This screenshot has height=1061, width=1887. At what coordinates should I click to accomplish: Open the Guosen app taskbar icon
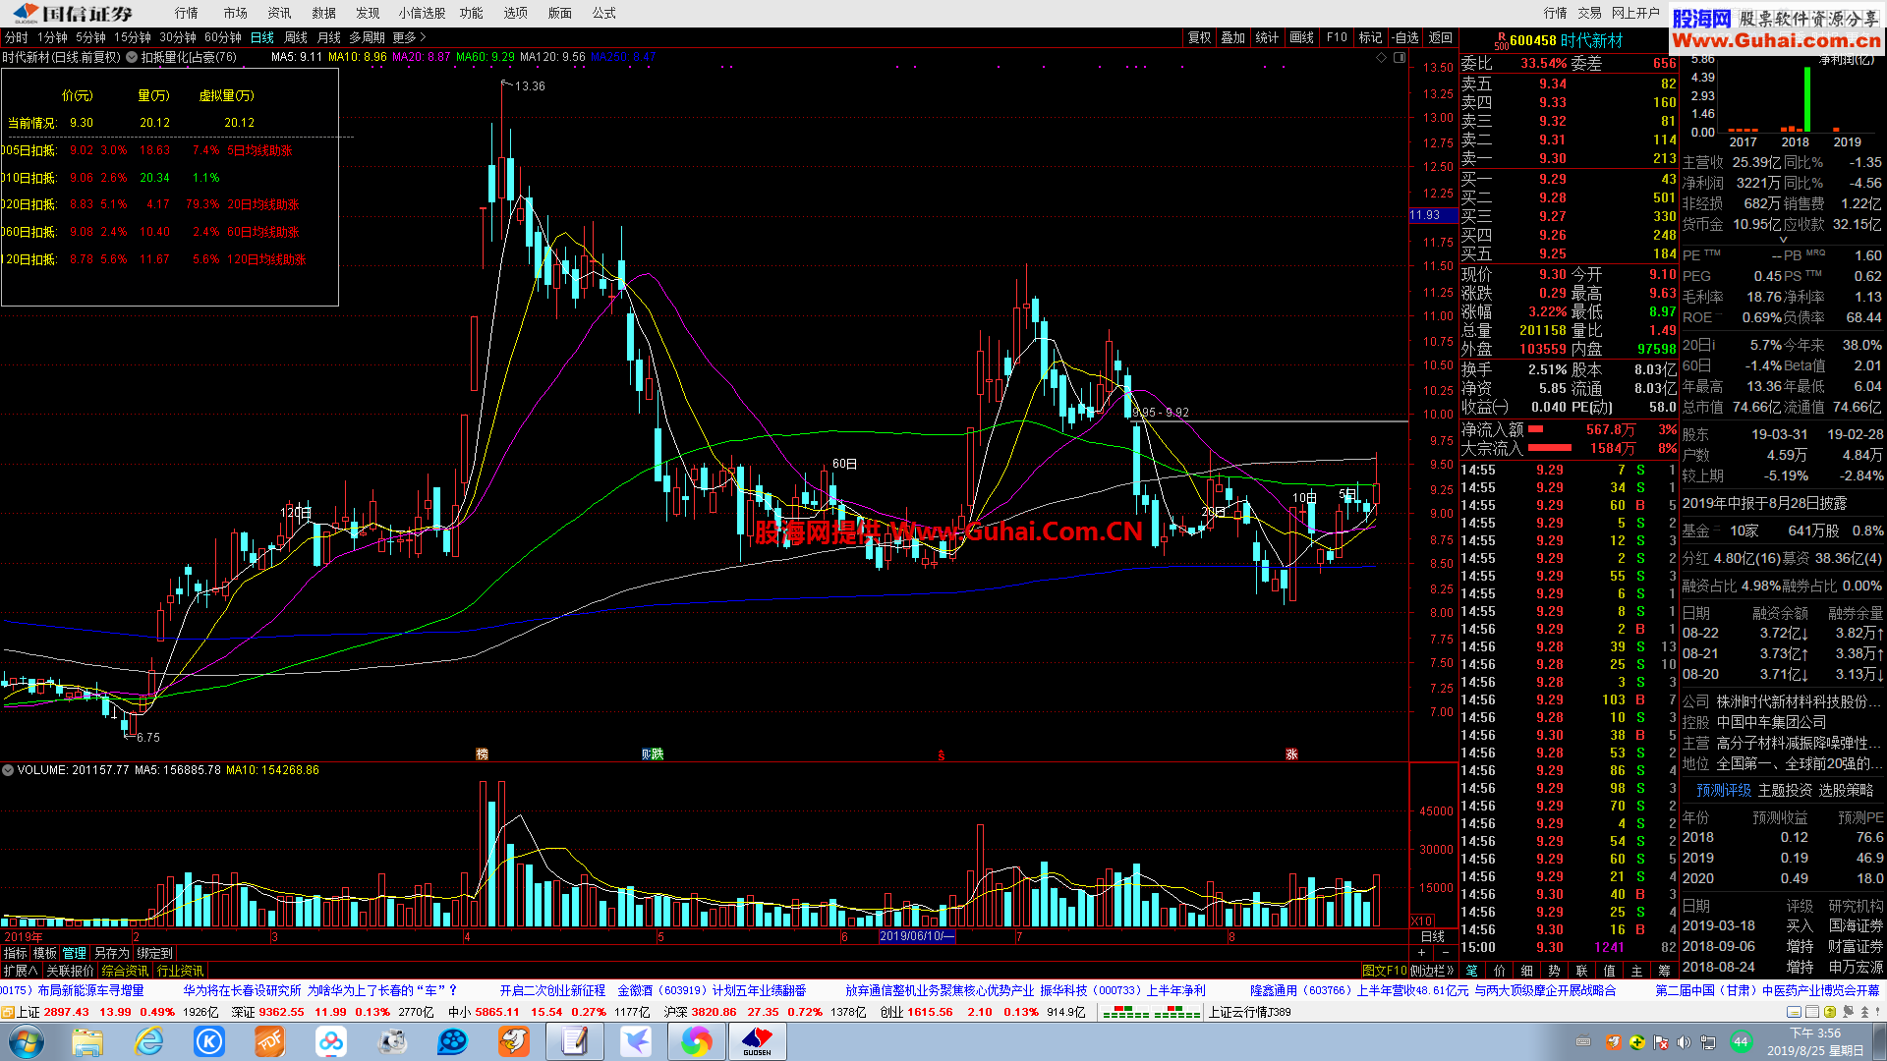tap(757, 1041)
